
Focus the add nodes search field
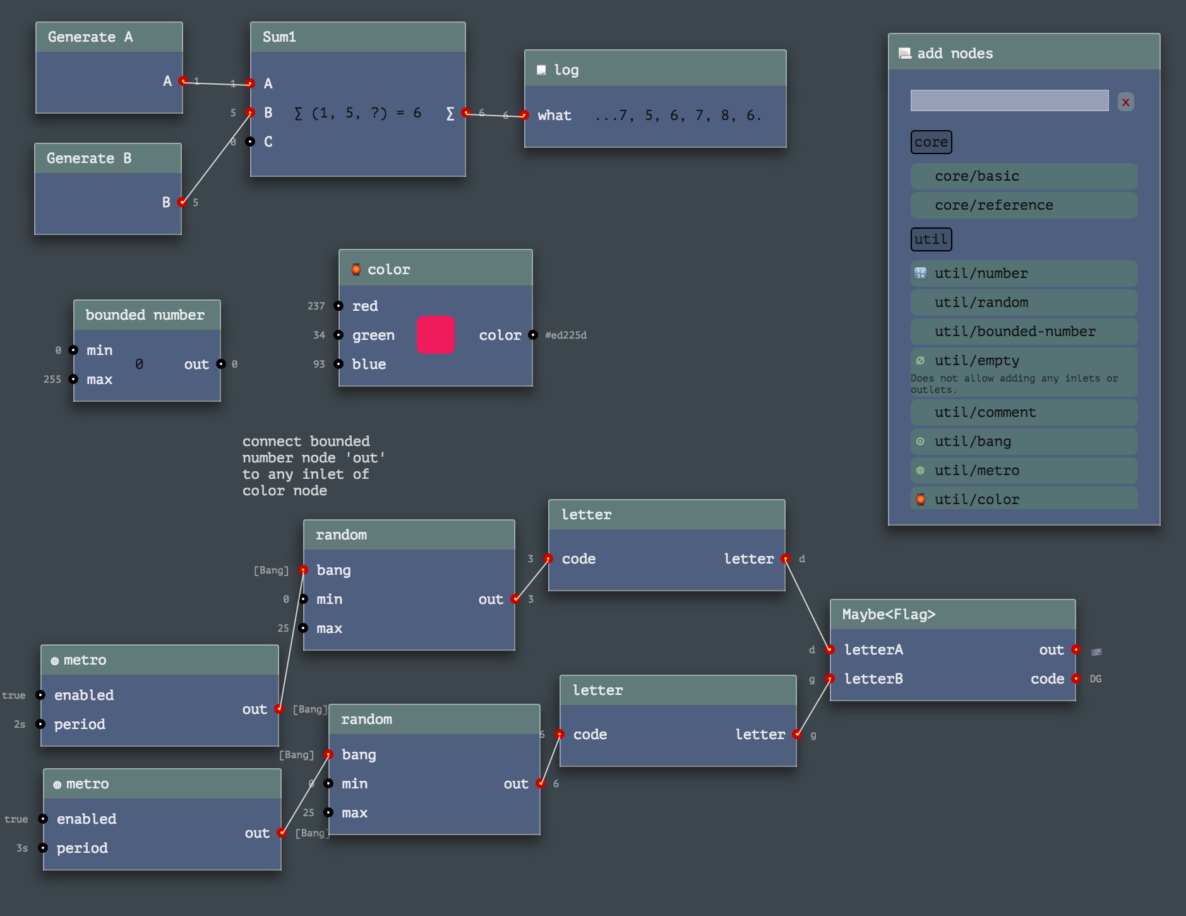click(1009, 100)
